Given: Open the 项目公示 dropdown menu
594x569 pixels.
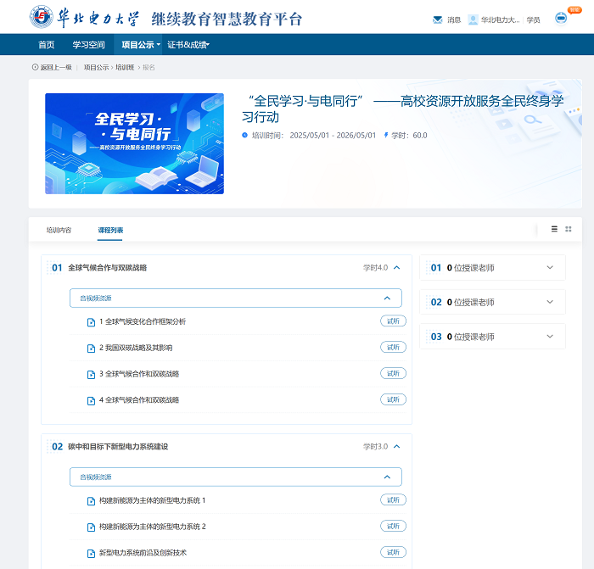Looking at the screenshot, I should 140,44.
